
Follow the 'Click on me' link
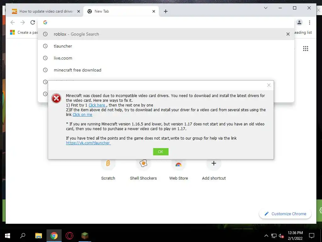click(82, 115)
